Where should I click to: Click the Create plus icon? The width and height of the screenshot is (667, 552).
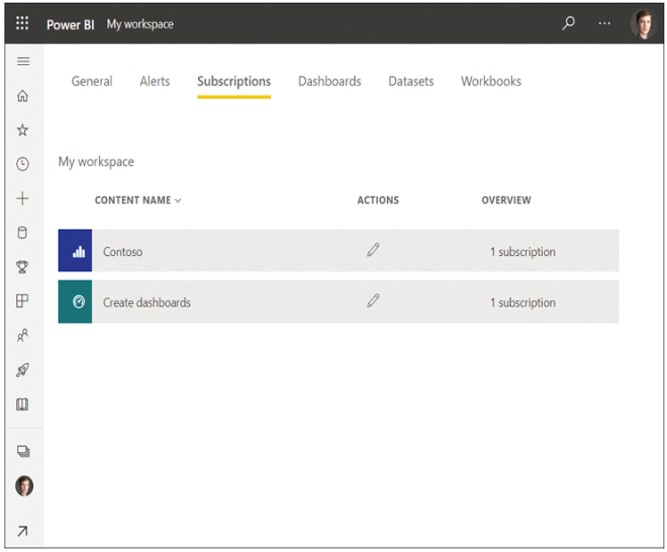22,198
